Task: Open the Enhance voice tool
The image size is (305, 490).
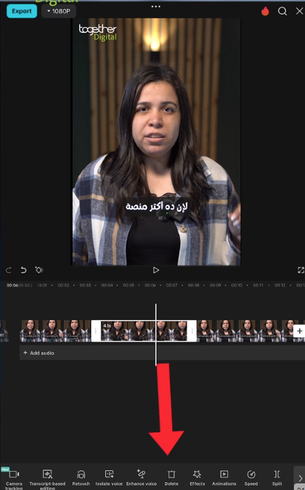Action: pyautogui.click(x=141, y=478)
